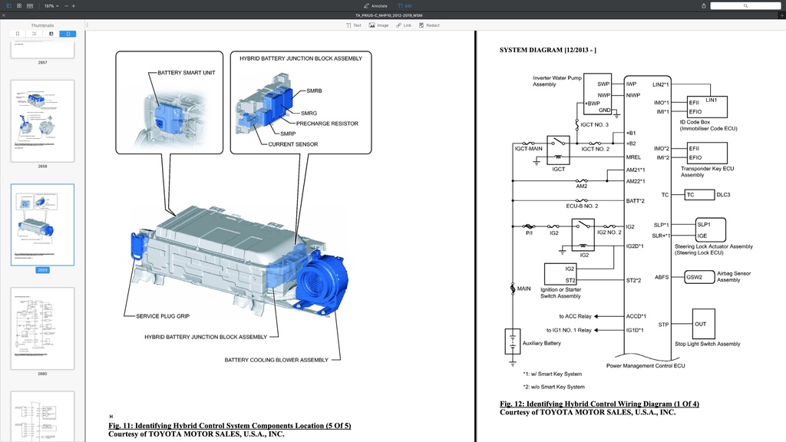786x442 pixels.
Task: Select the Redact tool
Action: pyautogui.click(x=429, y=25)
